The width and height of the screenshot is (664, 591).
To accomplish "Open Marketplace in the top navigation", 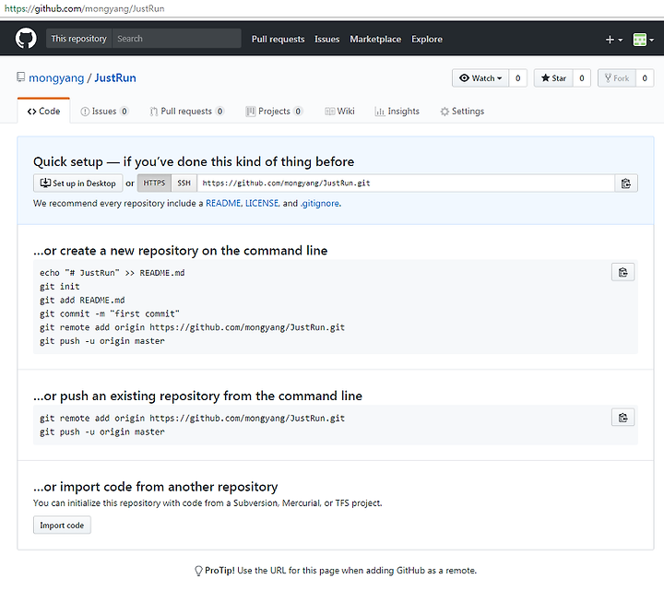I will [x=375, y=39].
